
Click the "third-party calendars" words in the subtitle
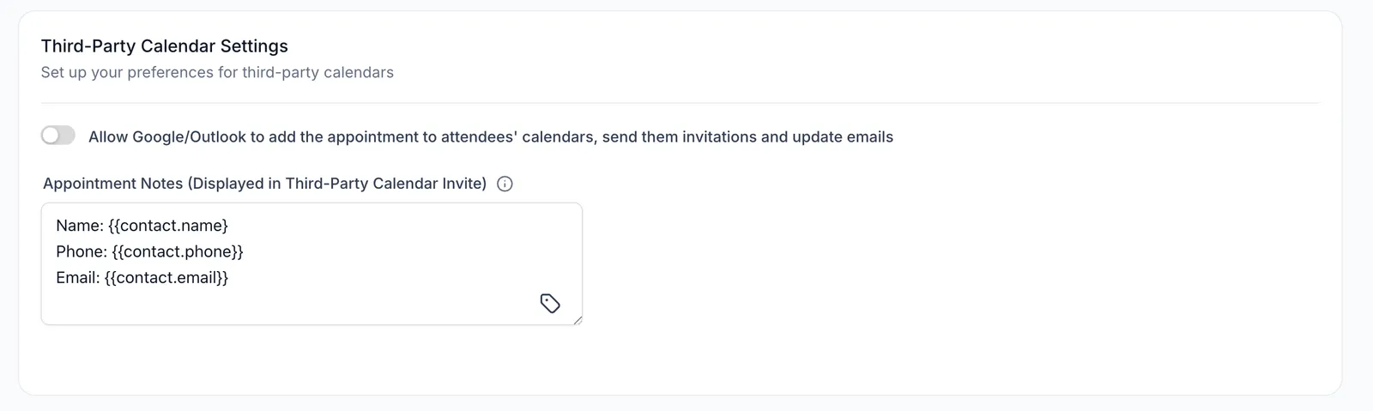(318, 73)
